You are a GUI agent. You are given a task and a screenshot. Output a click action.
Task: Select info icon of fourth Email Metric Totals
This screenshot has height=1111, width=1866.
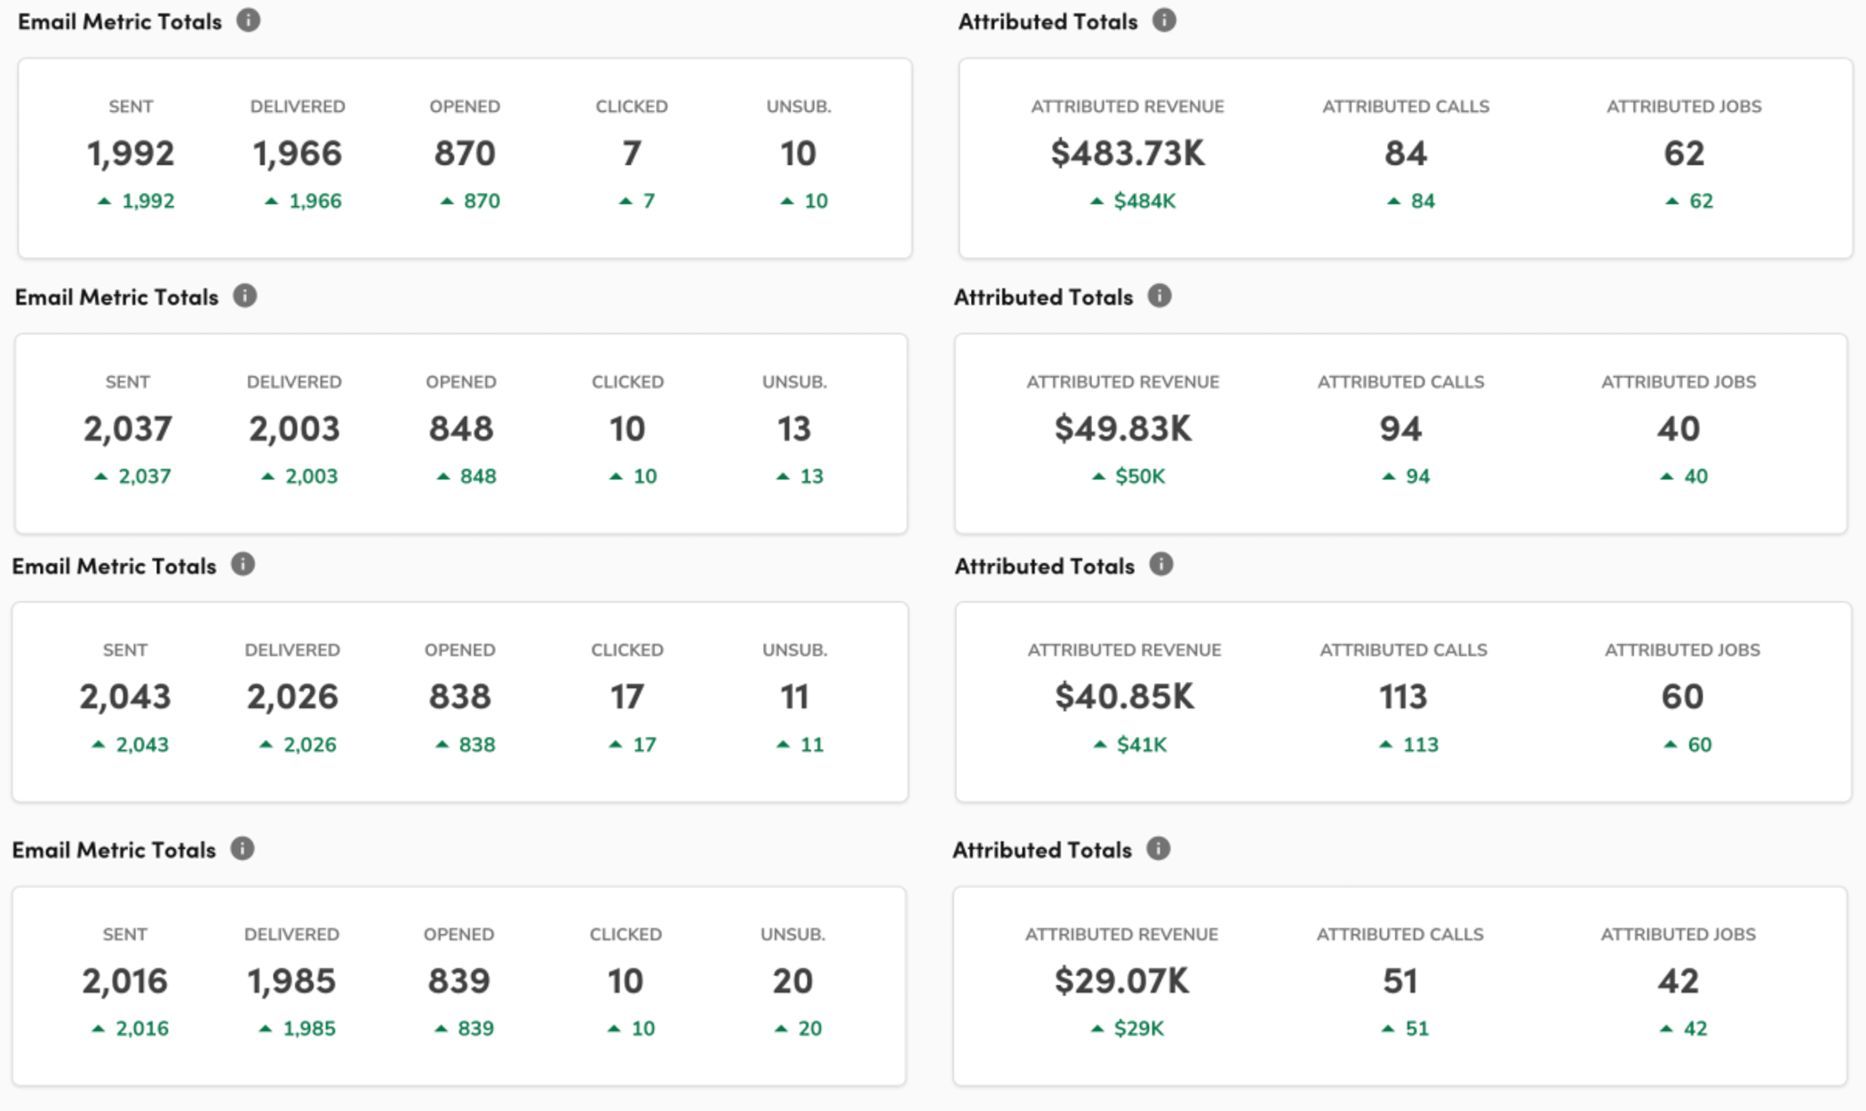click(x=243, y=849)
